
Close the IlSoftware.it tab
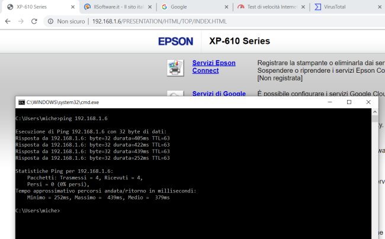150,7
